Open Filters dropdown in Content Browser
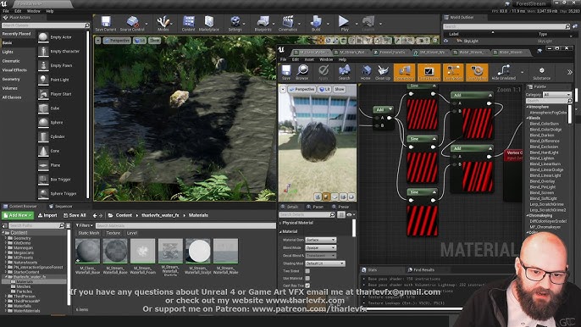The width and height of the screenshot is (581, 327). pyautogui.click(x=84, y=225)
